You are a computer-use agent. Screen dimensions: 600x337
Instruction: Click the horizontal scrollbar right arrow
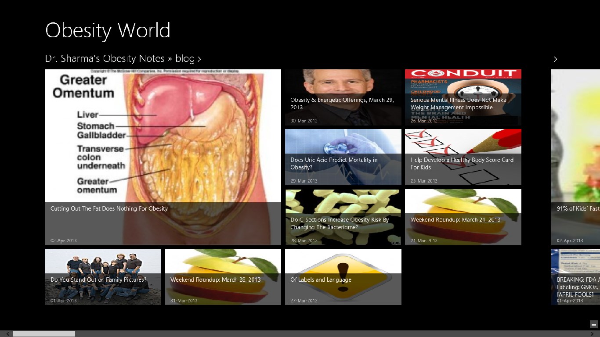pos(593,334)
